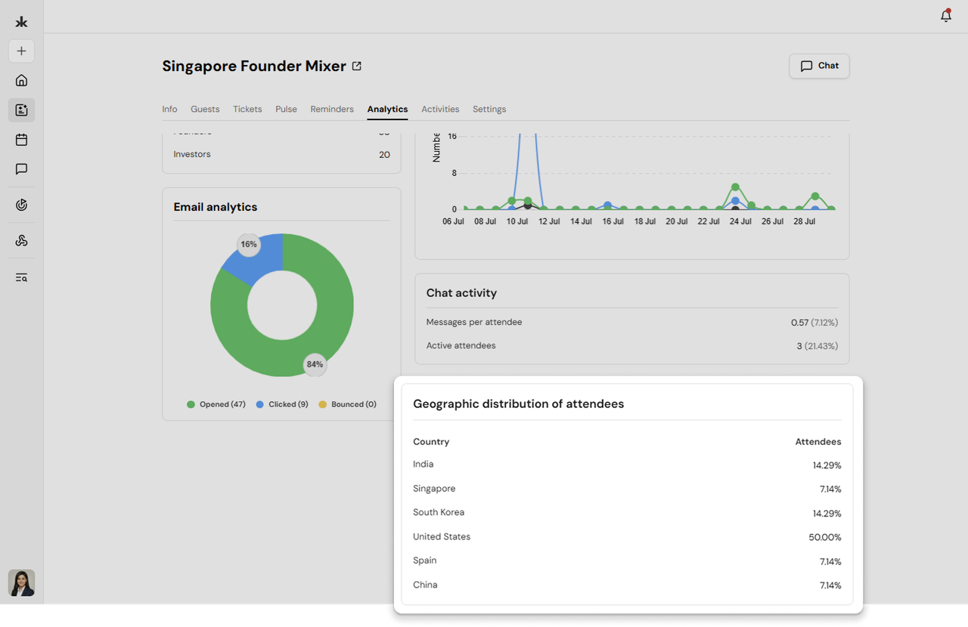Click the 84% donut label
The width and height of the screenshot is (968, 627).
(315, 365)
